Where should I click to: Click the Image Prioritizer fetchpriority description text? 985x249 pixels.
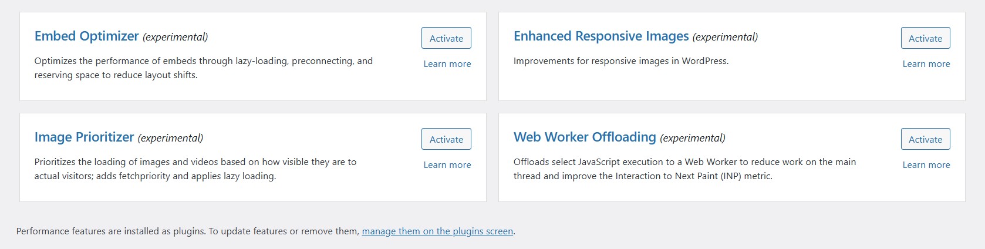click(195, 169)
